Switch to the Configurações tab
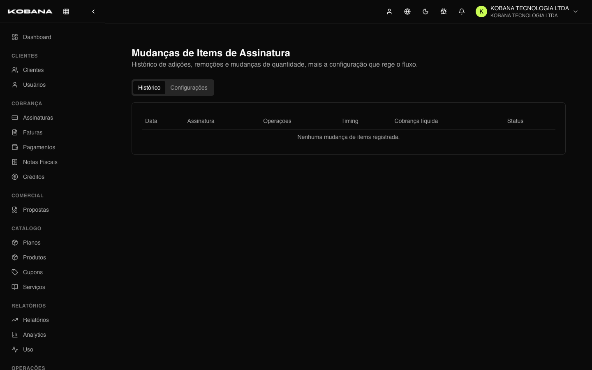The image size is (592, 370). click(189, 88)
